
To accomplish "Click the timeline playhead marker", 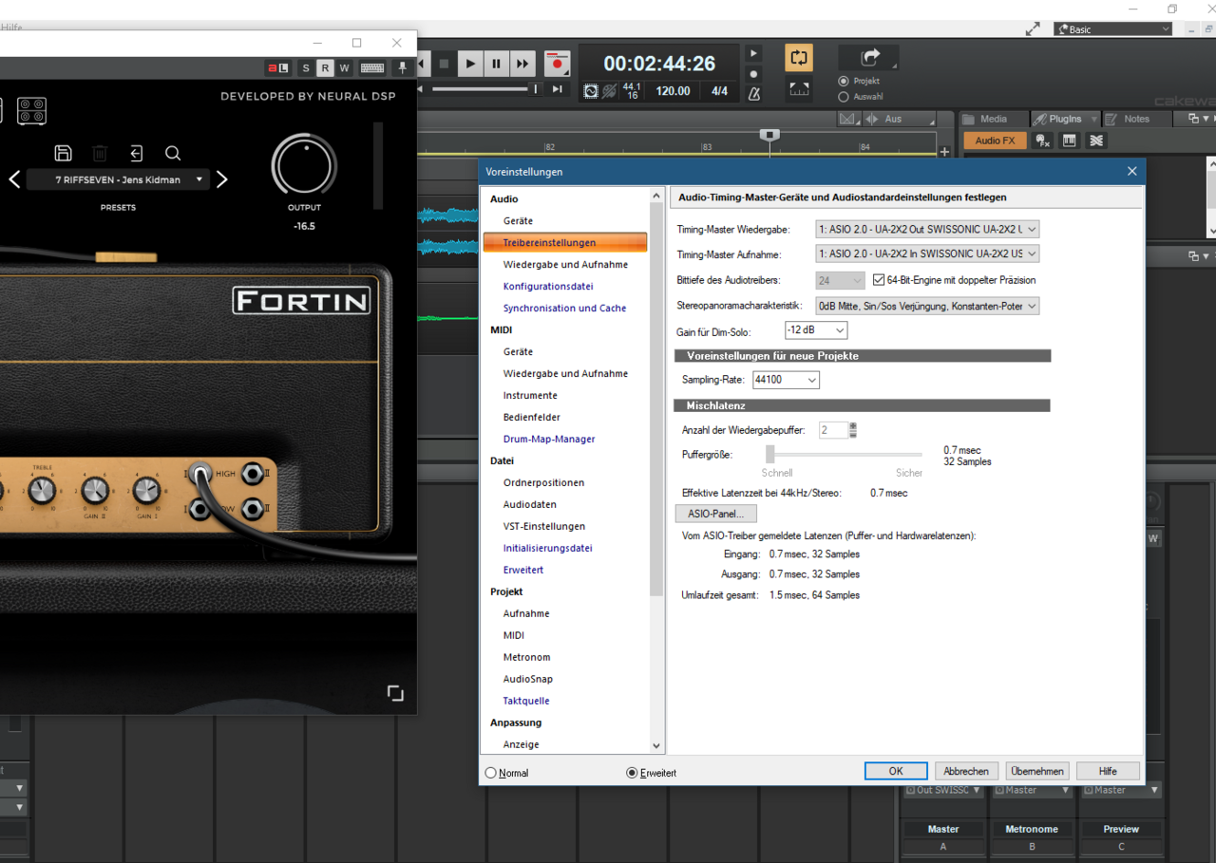I will pos(770,135).
